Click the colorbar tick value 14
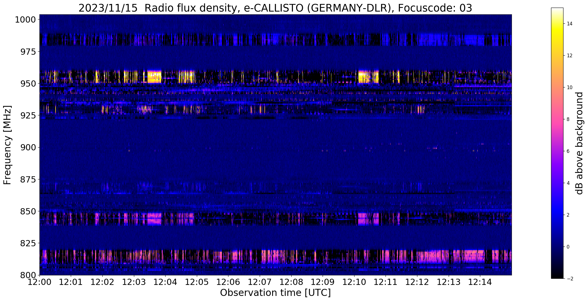 (x=570, y=24)
